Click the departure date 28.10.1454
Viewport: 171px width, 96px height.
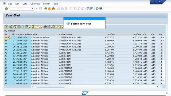pos(22,53)
